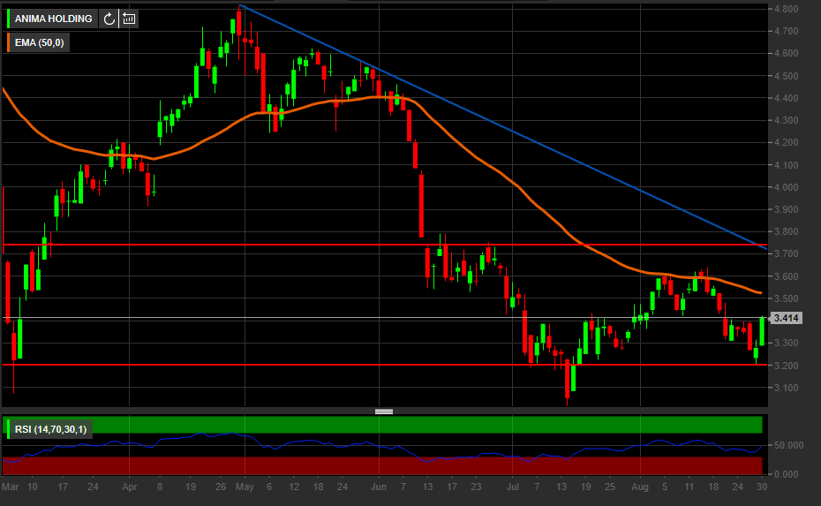This screenshot has width=821, height=506.
Task: Click the Aug date label on time axis
Action: tap(640, 487)
